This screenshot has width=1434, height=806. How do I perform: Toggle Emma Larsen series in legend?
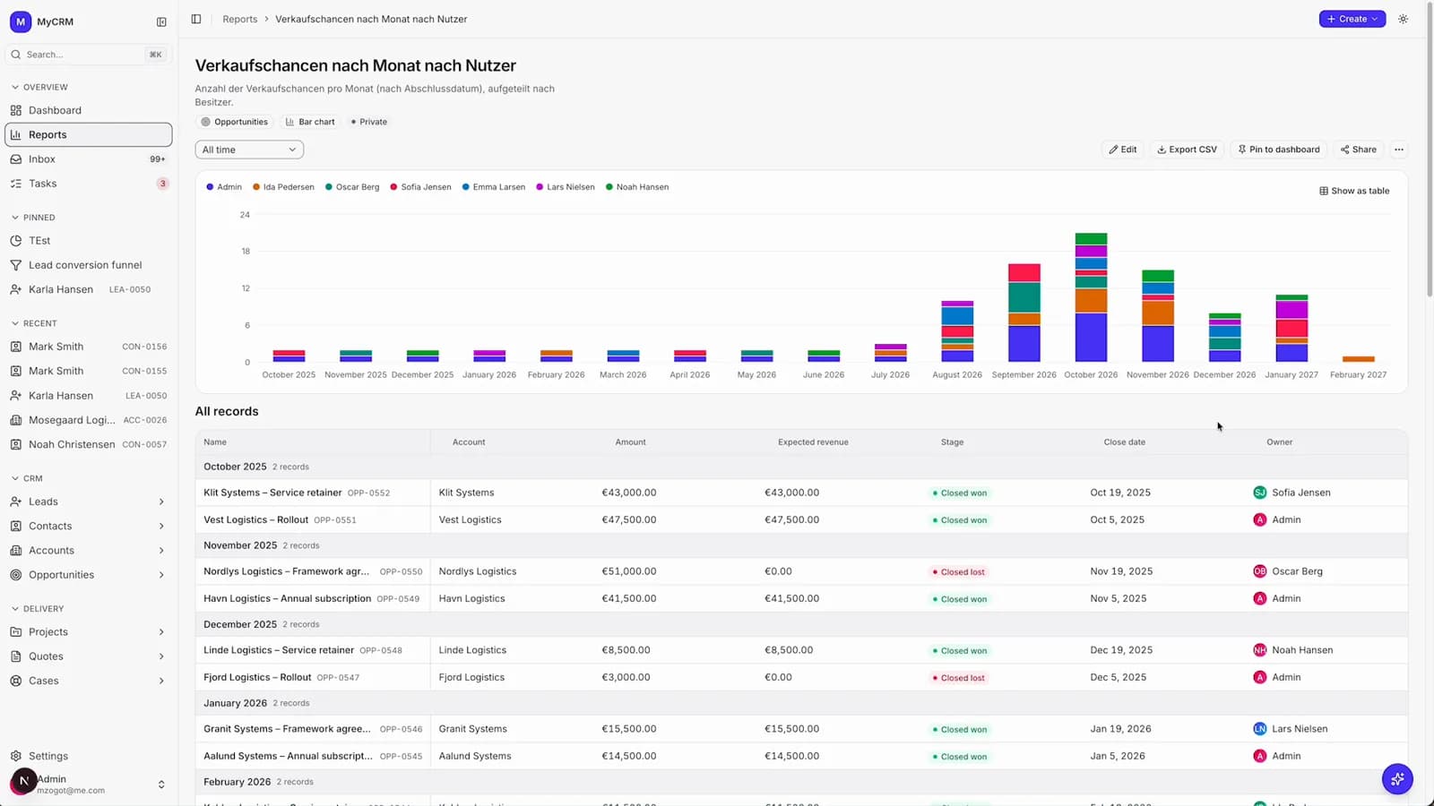pyautogui.click(x=494, y=187)
